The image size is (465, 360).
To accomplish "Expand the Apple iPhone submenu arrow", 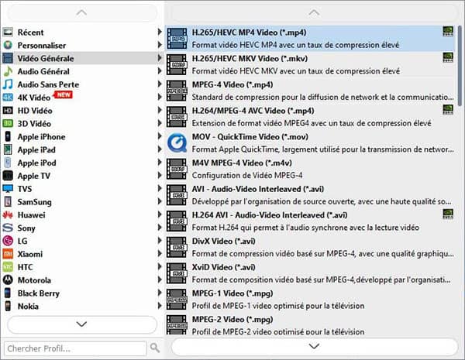I will (160, 137).
